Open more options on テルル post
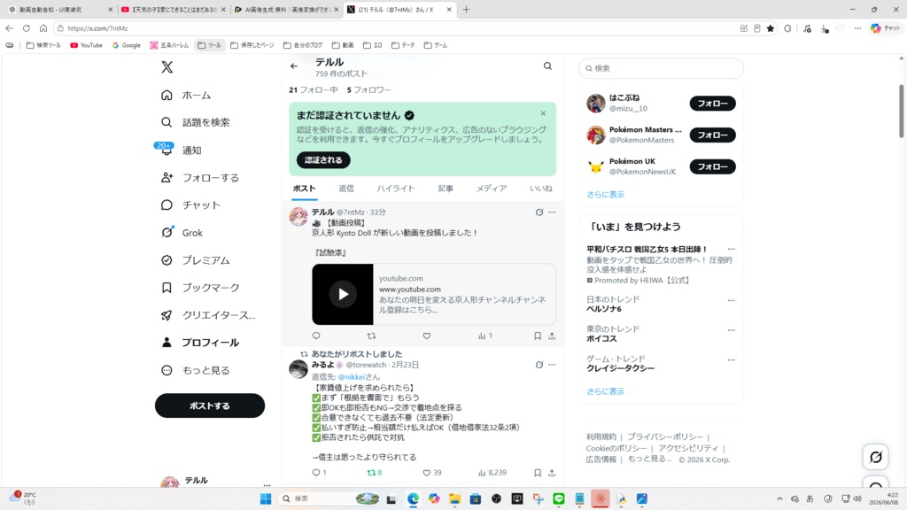This screenshot has width=907, height=510. 552,212
